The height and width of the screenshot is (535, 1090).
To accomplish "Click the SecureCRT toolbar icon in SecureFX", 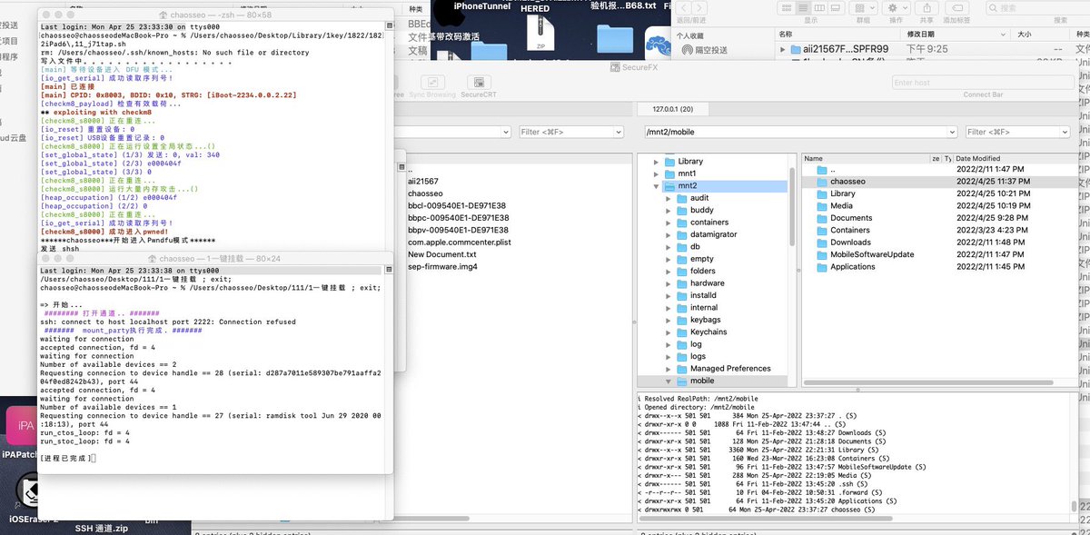I will tap(477, 82).
